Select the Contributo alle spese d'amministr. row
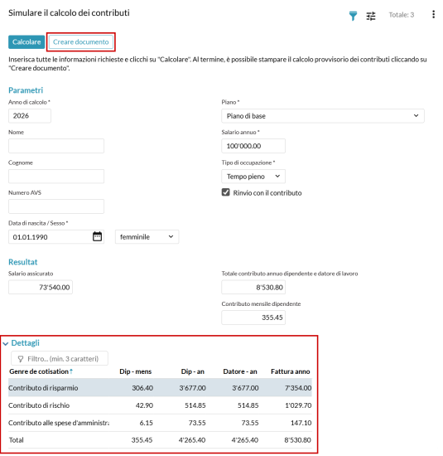443x456 pixels. click(x=160, y=423)
